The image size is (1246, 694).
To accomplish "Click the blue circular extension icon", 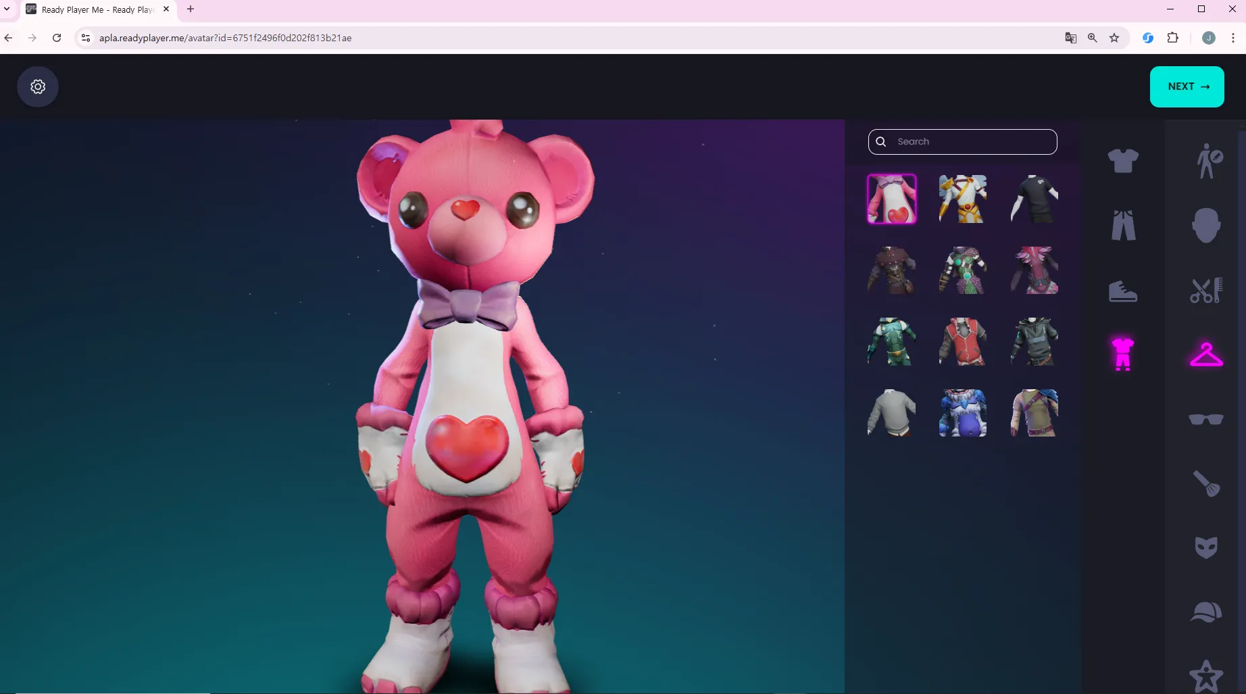I will pos(1148,38).
